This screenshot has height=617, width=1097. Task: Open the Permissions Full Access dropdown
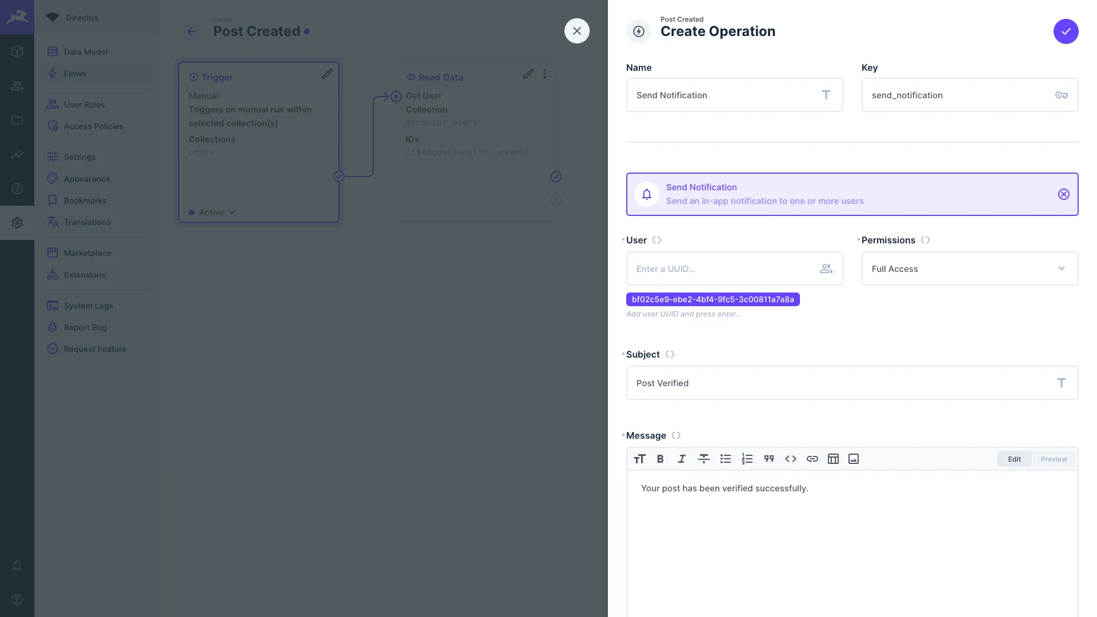tap(970, 269)
